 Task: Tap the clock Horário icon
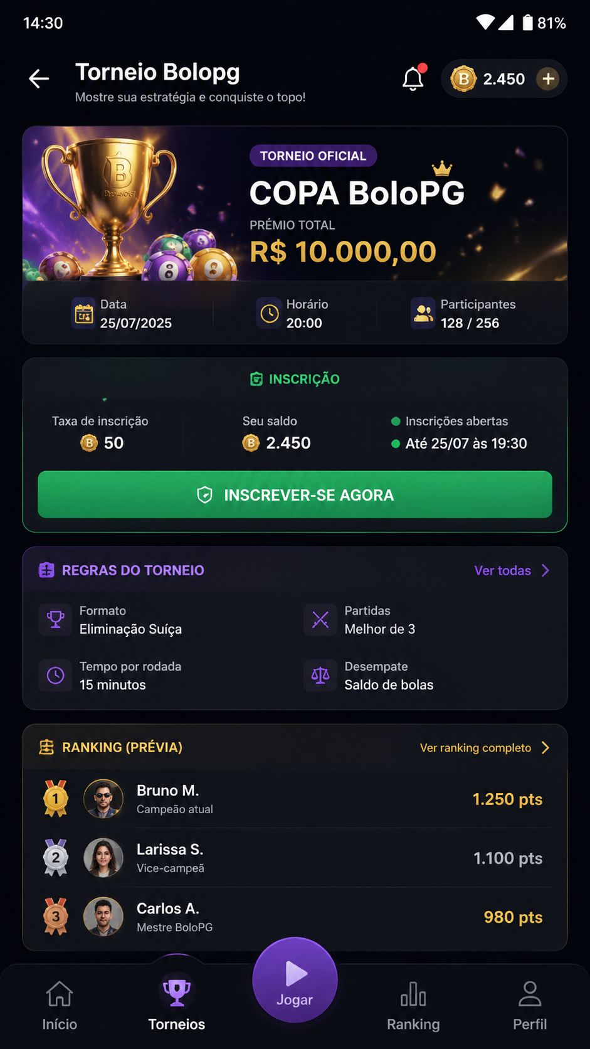coord(270,313)
